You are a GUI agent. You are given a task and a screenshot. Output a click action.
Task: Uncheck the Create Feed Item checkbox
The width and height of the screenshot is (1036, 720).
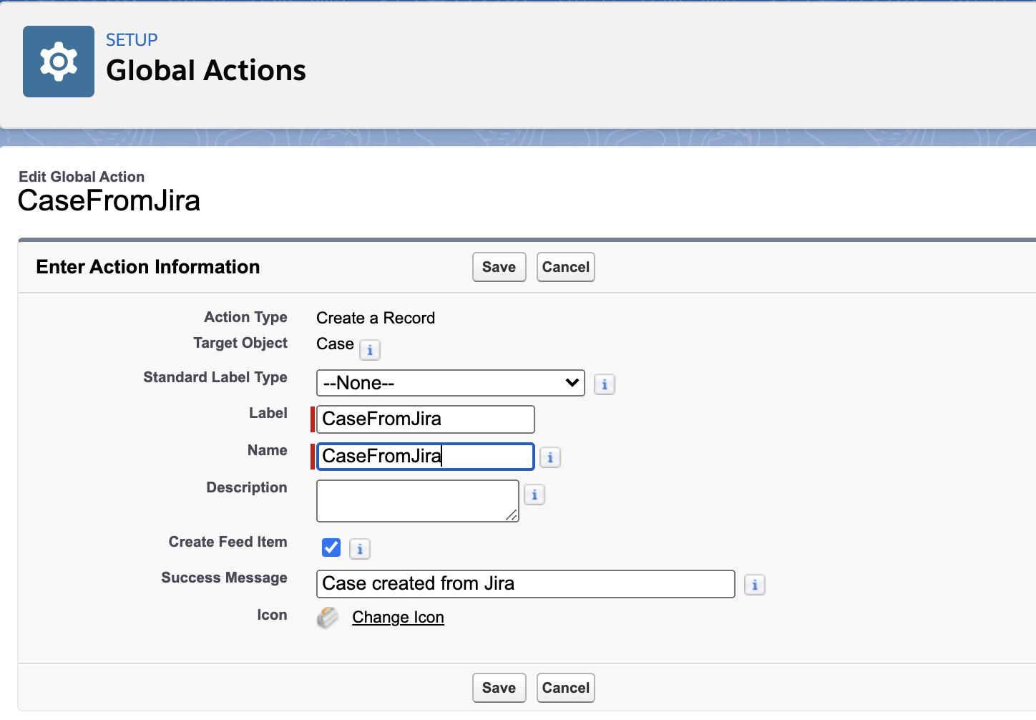[x=331, y=548]
